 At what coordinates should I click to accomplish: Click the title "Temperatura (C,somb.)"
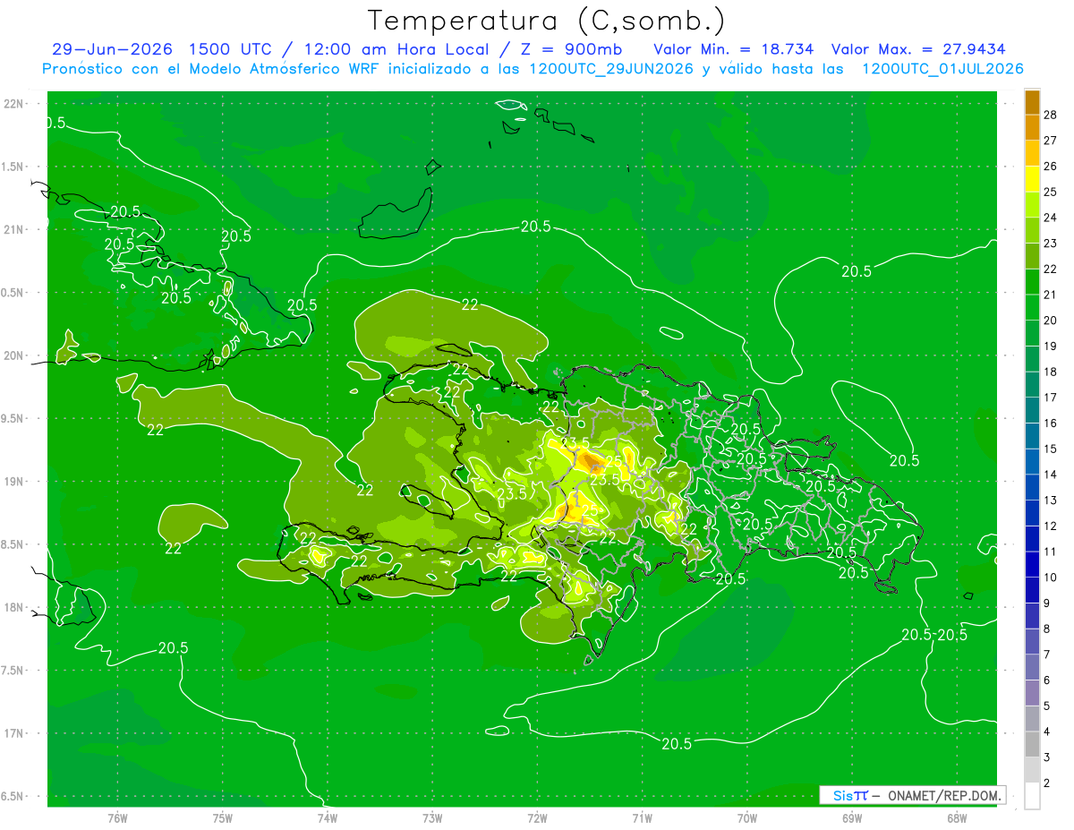546,20
